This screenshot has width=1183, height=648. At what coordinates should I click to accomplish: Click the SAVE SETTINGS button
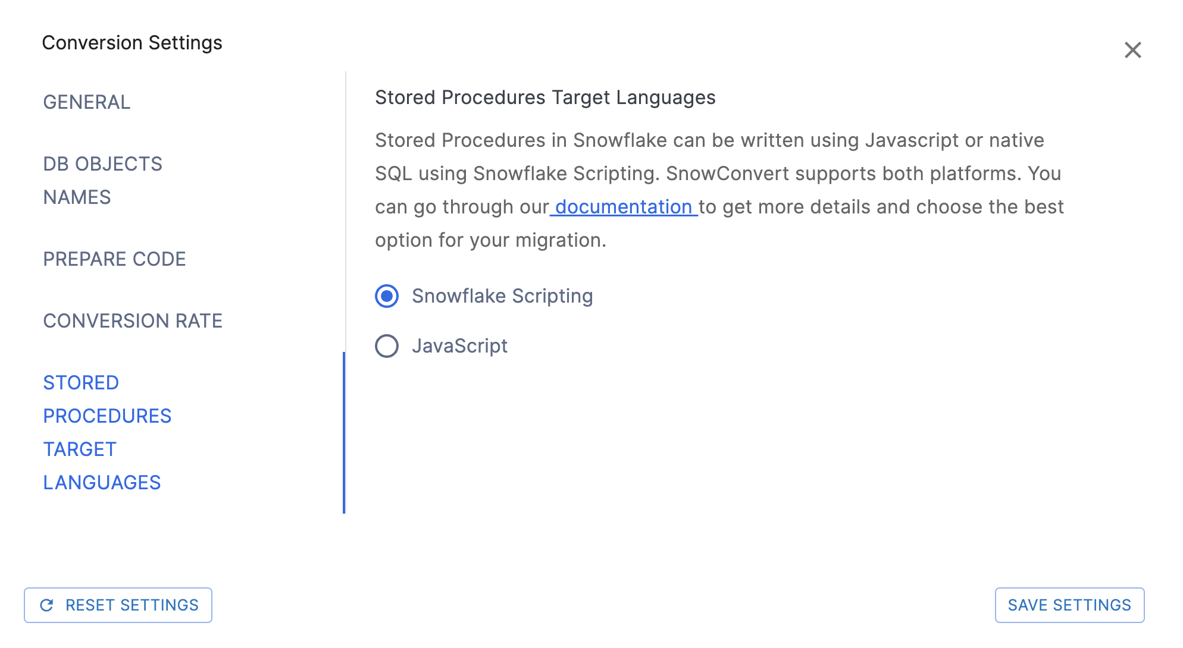[1069, 605]
